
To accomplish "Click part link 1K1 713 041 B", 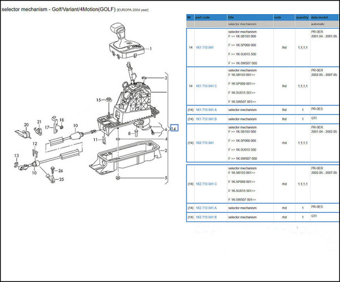I will (206, 119).
